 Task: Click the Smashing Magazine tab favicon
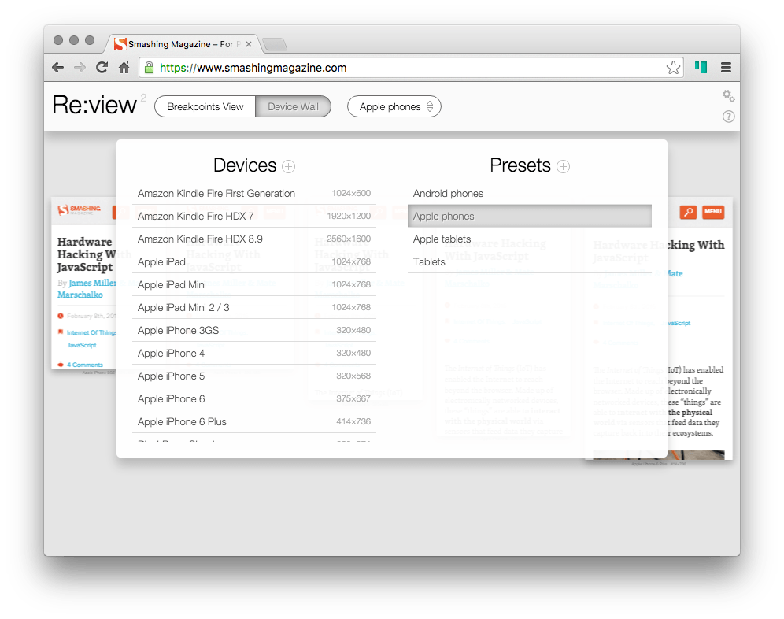pos(120,44)
